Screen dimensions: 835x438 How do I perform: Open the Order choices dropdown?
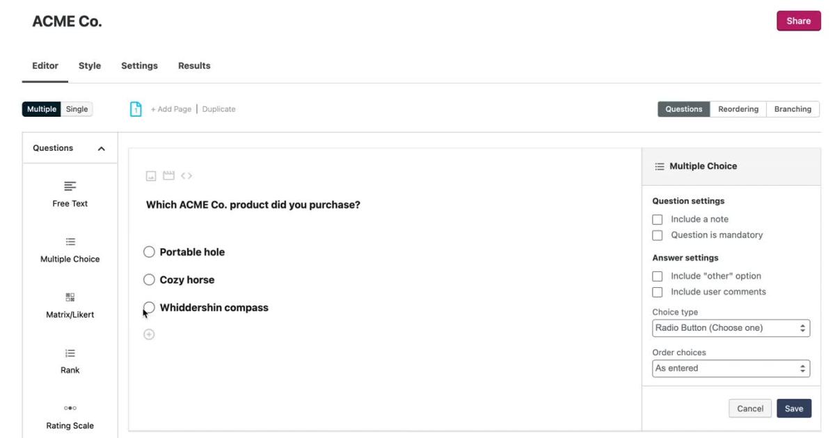[731, 368]
